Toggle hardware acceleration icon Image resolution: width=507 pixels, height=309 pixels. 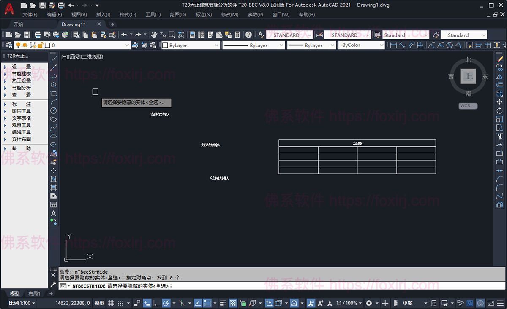481,303
